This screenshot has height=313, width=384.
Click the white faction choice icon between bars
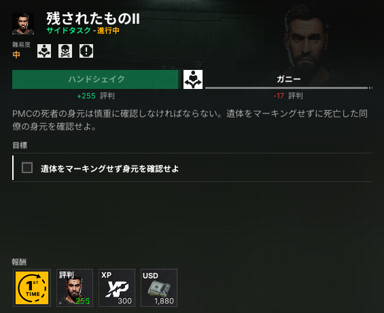[193, 79]
